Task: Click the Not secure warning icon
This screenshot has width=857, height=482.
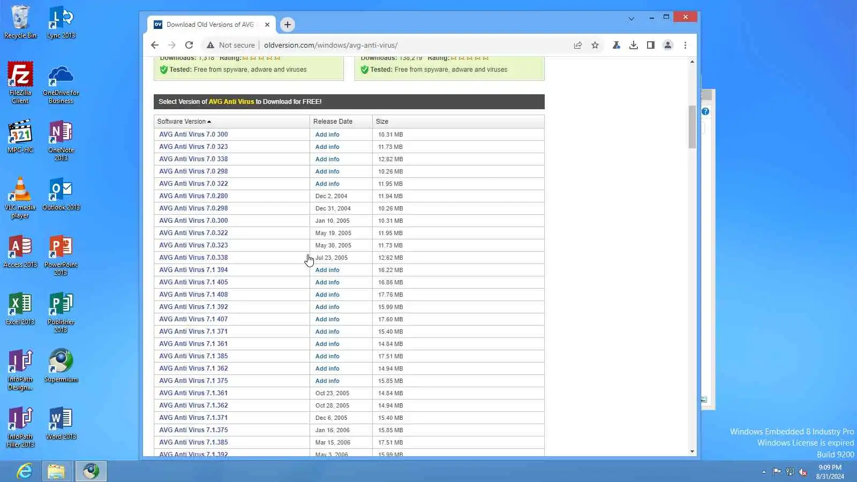Action: tap(211, 46)
